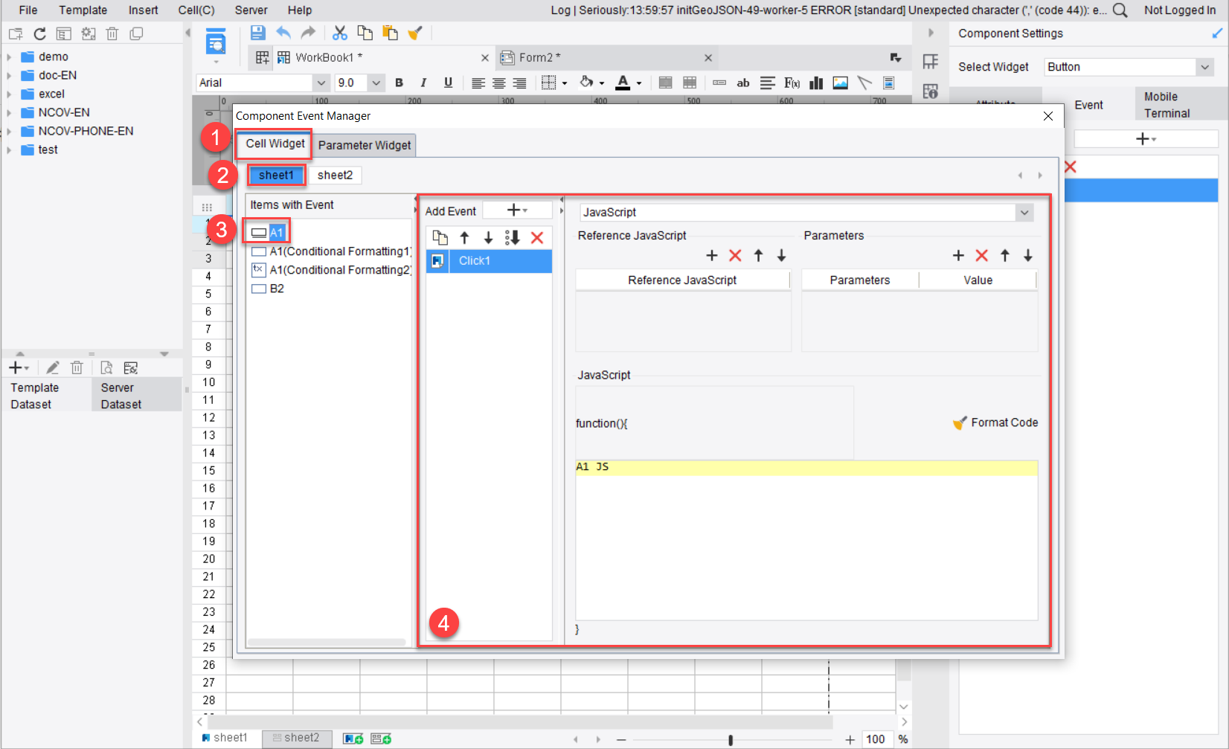Move selected parameter up in Parameters section
1229x749 pixels.
point(1005,255)
